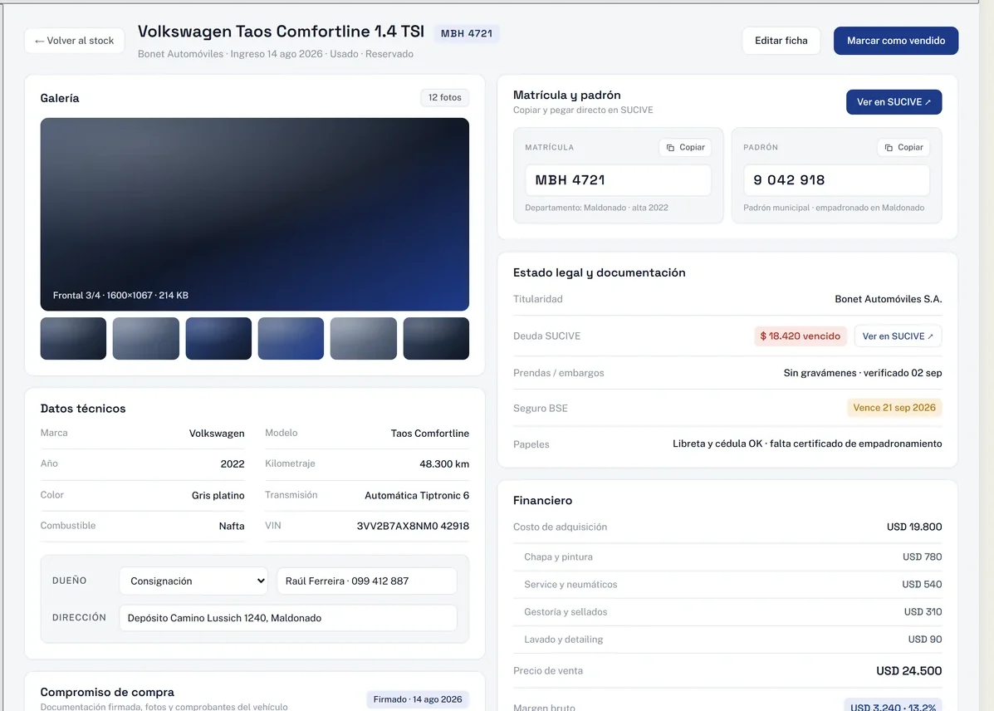
Task: Select the fifth gallery thumbnail
Action: coord(363,339)
